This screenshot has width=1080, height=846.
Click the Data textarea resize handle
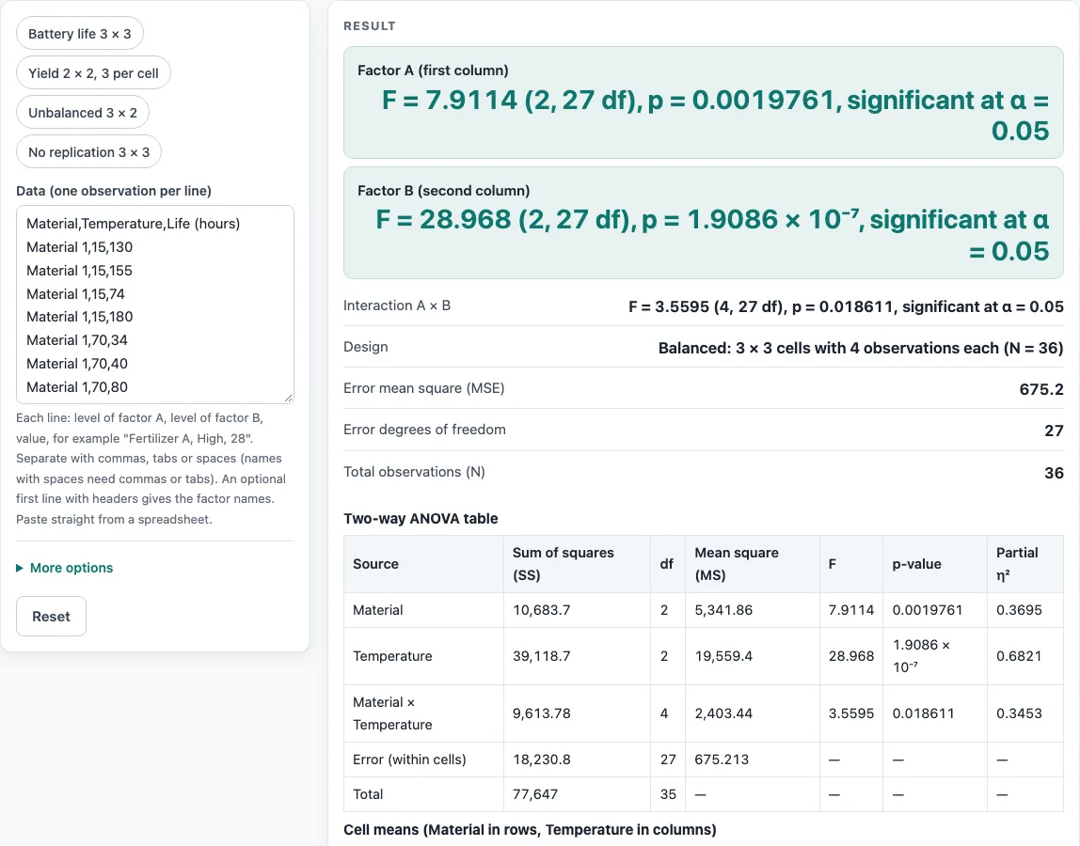pos(289,398)
